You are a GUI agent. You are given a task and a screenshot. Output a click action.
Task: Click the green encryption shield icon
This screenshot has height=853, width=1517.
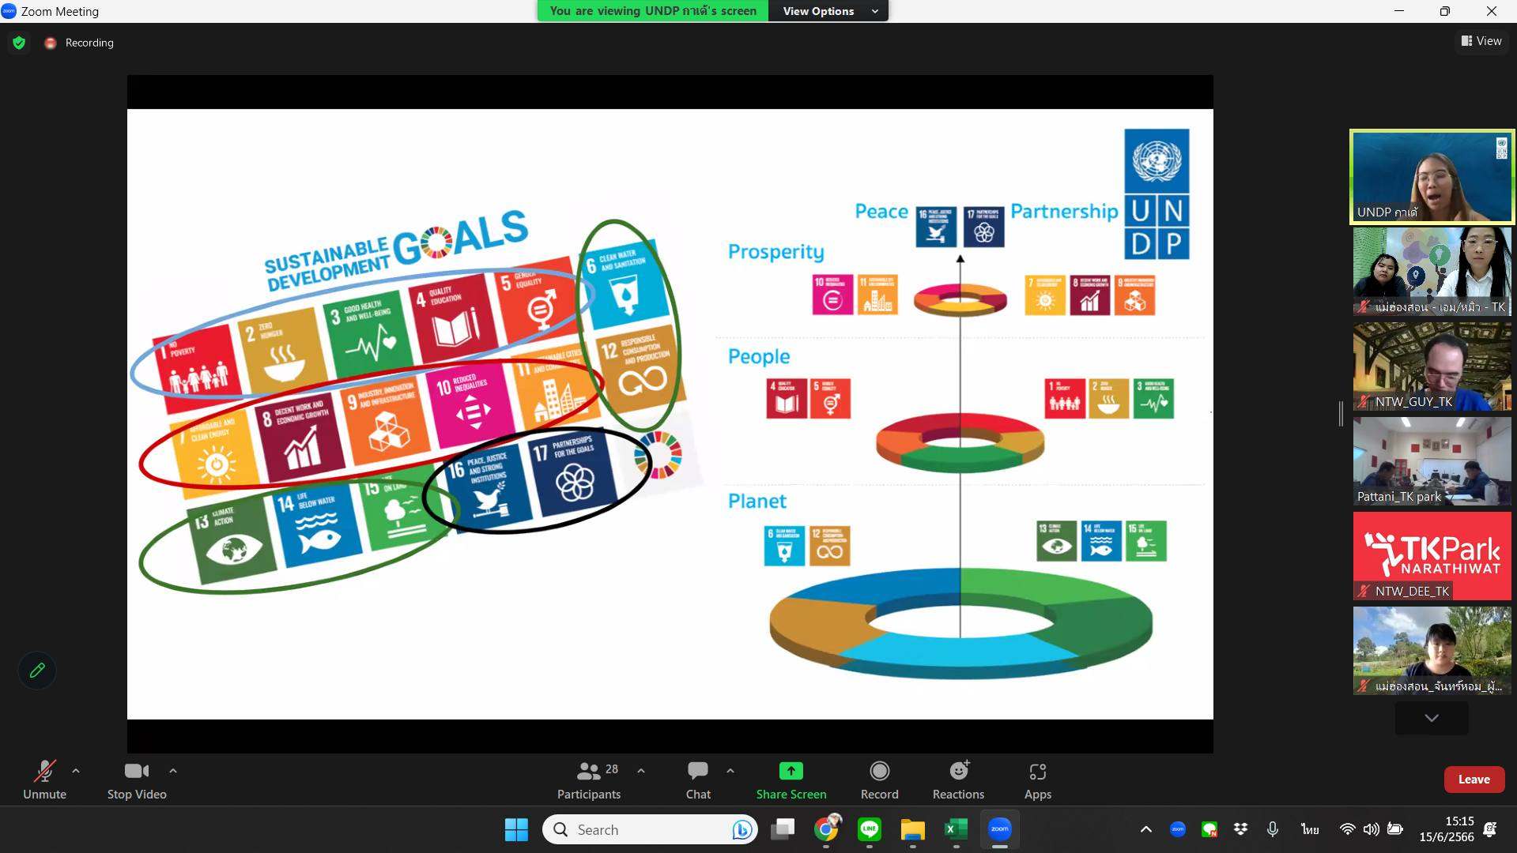[x=19, y=43]
